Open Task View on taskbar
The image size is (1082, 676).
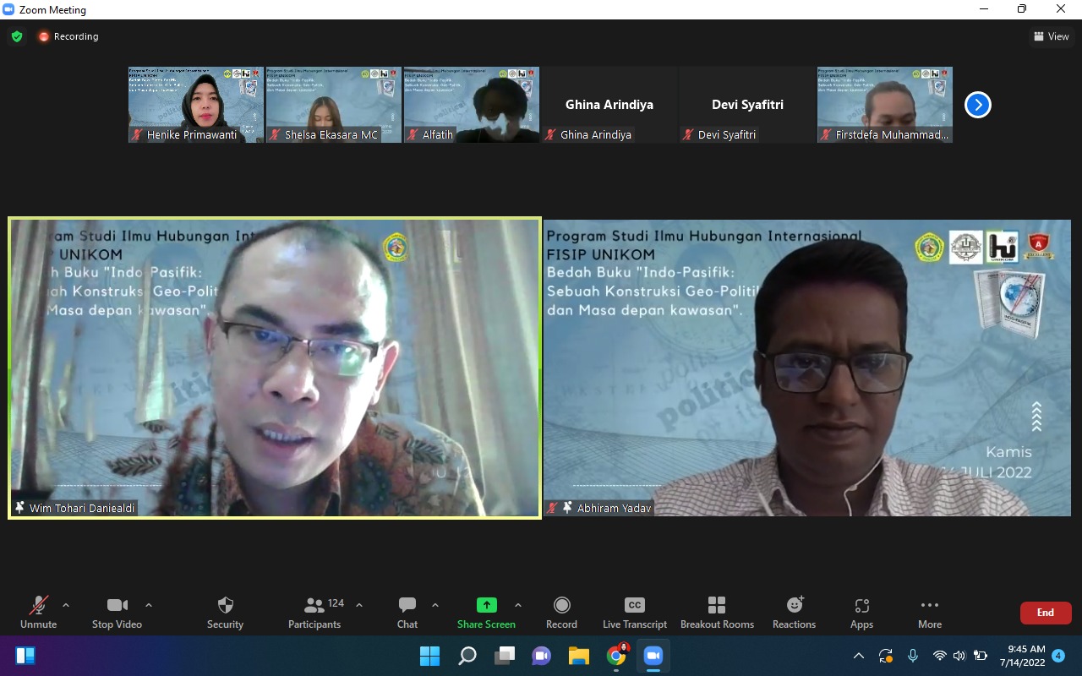coord(505,656)
